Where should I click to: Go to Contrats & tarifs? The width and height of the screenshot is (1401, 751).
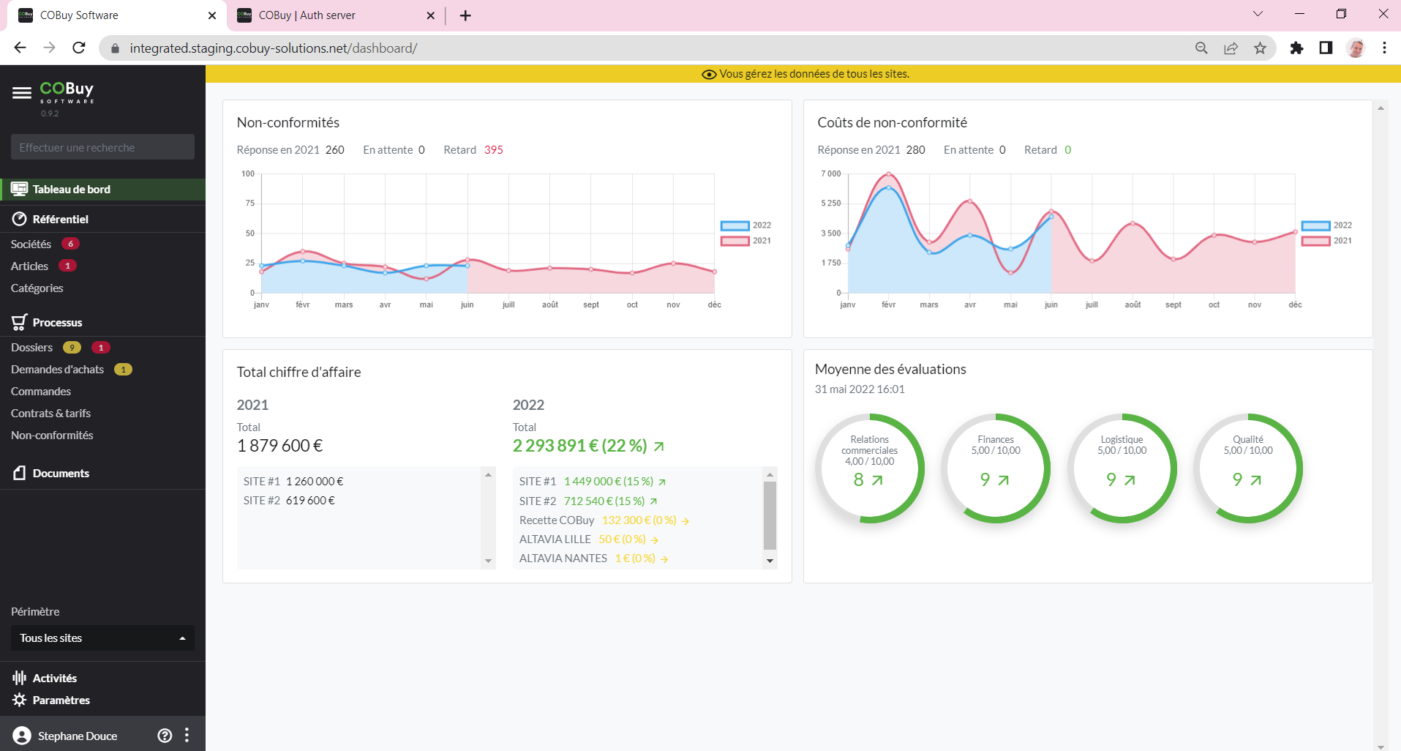[50, 414]
